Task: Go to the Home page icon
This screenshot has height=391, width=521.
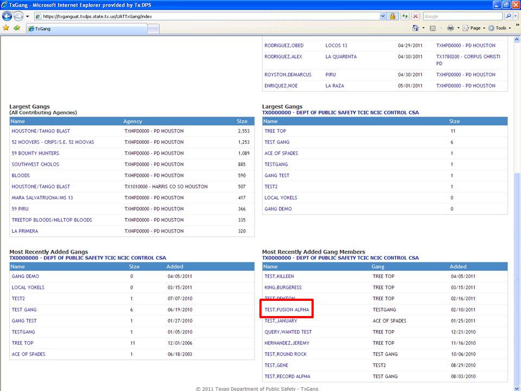Action: coord(415,28)
